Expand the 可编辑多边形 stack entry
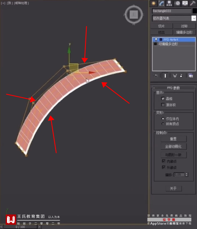Screen dimensions: 197x229 click(x=156, y=44)
